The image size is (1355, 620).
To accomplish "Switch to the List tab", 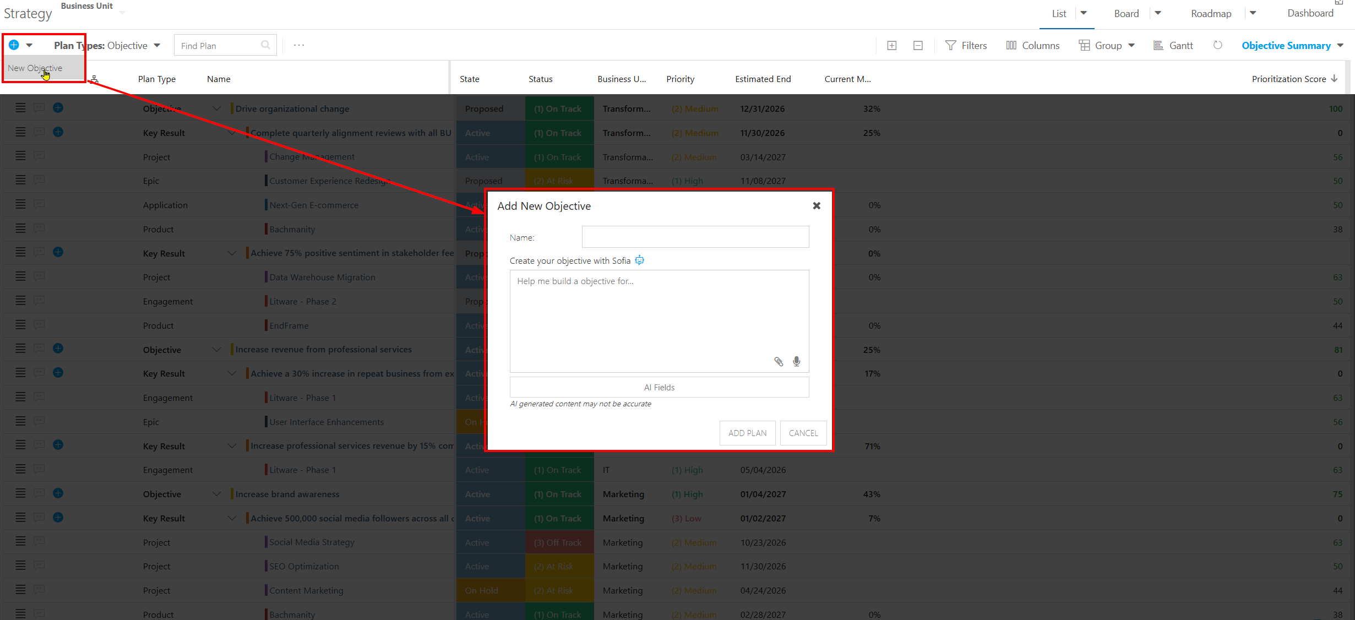I will [1059, 14].
